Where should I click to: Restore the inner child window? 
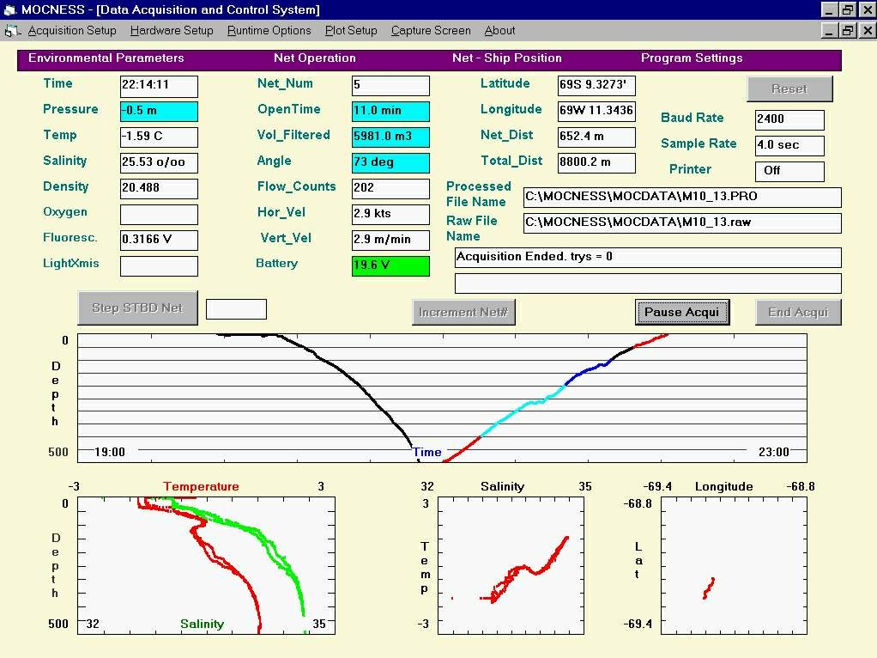pos(848,30)
